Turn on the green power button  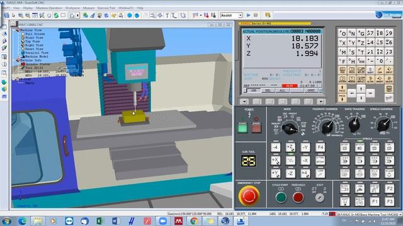[242, 128]
